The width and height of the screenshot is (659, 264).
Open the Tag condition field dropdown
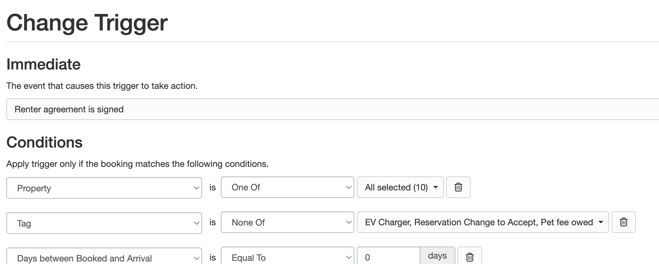[104, 223]
